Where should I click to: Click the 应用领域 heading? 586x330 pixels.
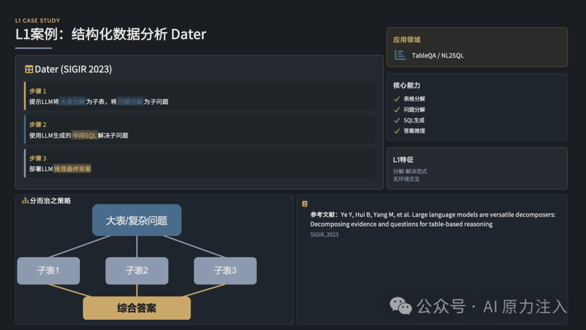406,40
